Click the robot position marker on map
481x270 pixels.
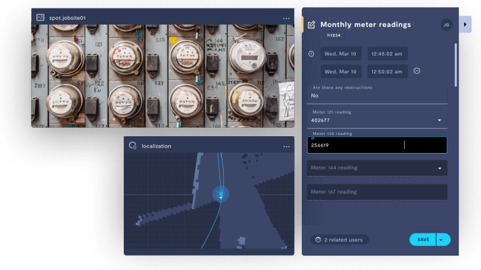(x=221, y=194)
